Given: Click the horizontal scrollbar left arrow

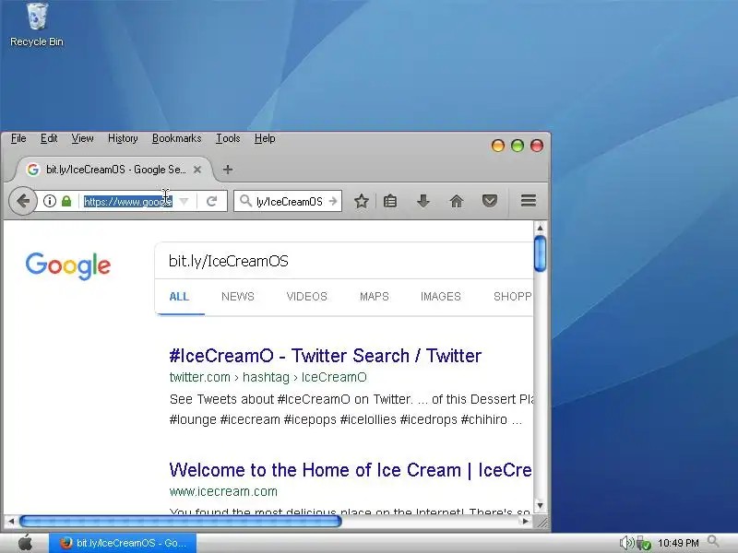Looking at the screenshot, I should pos(11,521).
